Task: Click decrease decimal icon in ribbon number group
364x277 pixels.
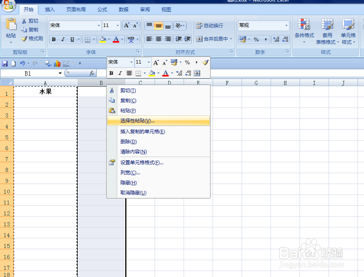Action: coord(285,39)
